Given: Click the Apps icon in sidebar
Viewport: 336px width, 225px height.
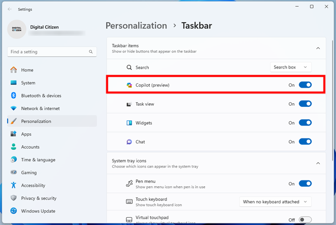Looking at the screenshot, I should (x=13, y=134).
